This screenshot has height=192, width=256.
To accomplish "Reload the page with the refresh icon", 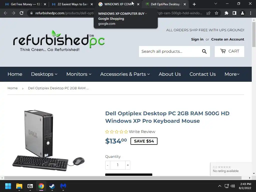I will pos(21,13).
